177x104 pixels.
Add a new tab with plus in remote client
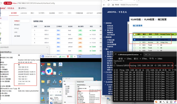80,57
